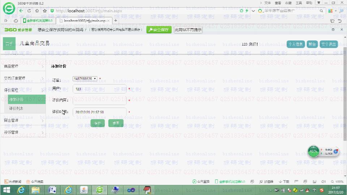Click the 评价内容 text field
The height and width of the screenshot is (195, 347).
pos(100,100)
